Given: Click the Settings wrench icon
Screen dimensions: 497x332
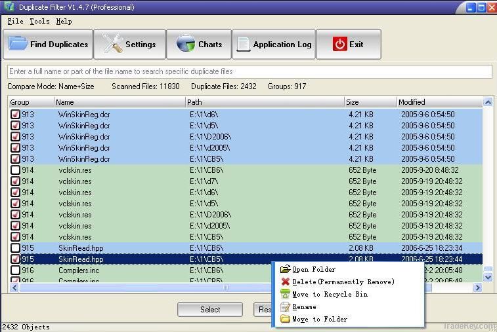Looking at the screenshot, I should point(113,43).
